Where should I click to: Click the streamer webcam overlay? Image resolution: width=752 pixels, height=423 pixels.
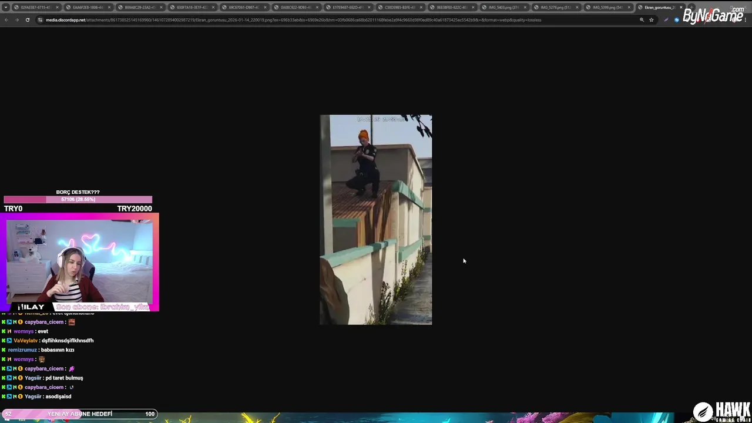pyautogui.click(x=79, y=263)
